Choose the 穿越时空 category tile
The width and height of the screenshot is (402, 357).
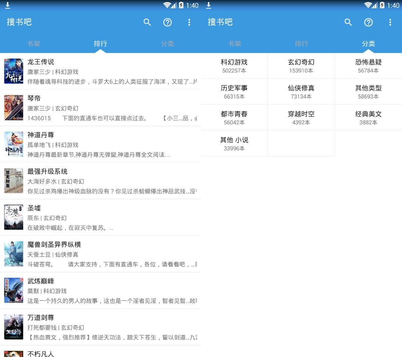(301, 117)
